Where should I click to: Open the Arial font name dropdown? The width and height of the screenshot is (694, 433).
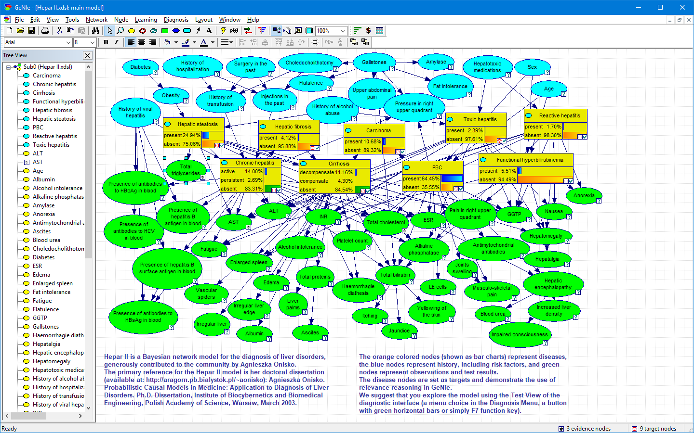[x=67, y=42]
